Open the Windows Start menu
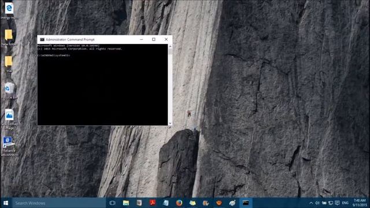Screen dimensions: 370x208 [x=6, y=203]
